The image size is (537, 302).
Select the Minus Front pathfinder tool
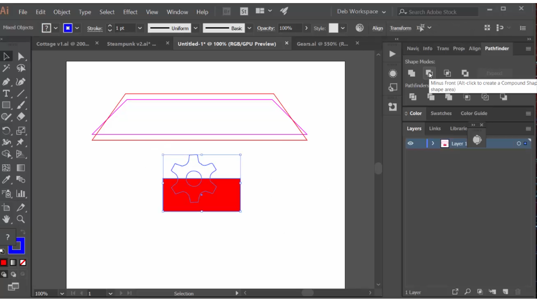[x=429, y=73]
